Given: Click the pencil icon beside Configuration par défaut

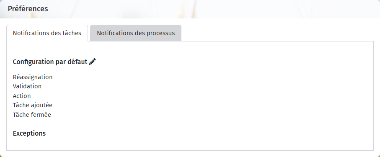Looking at the screenshot, I should [92, 62].
